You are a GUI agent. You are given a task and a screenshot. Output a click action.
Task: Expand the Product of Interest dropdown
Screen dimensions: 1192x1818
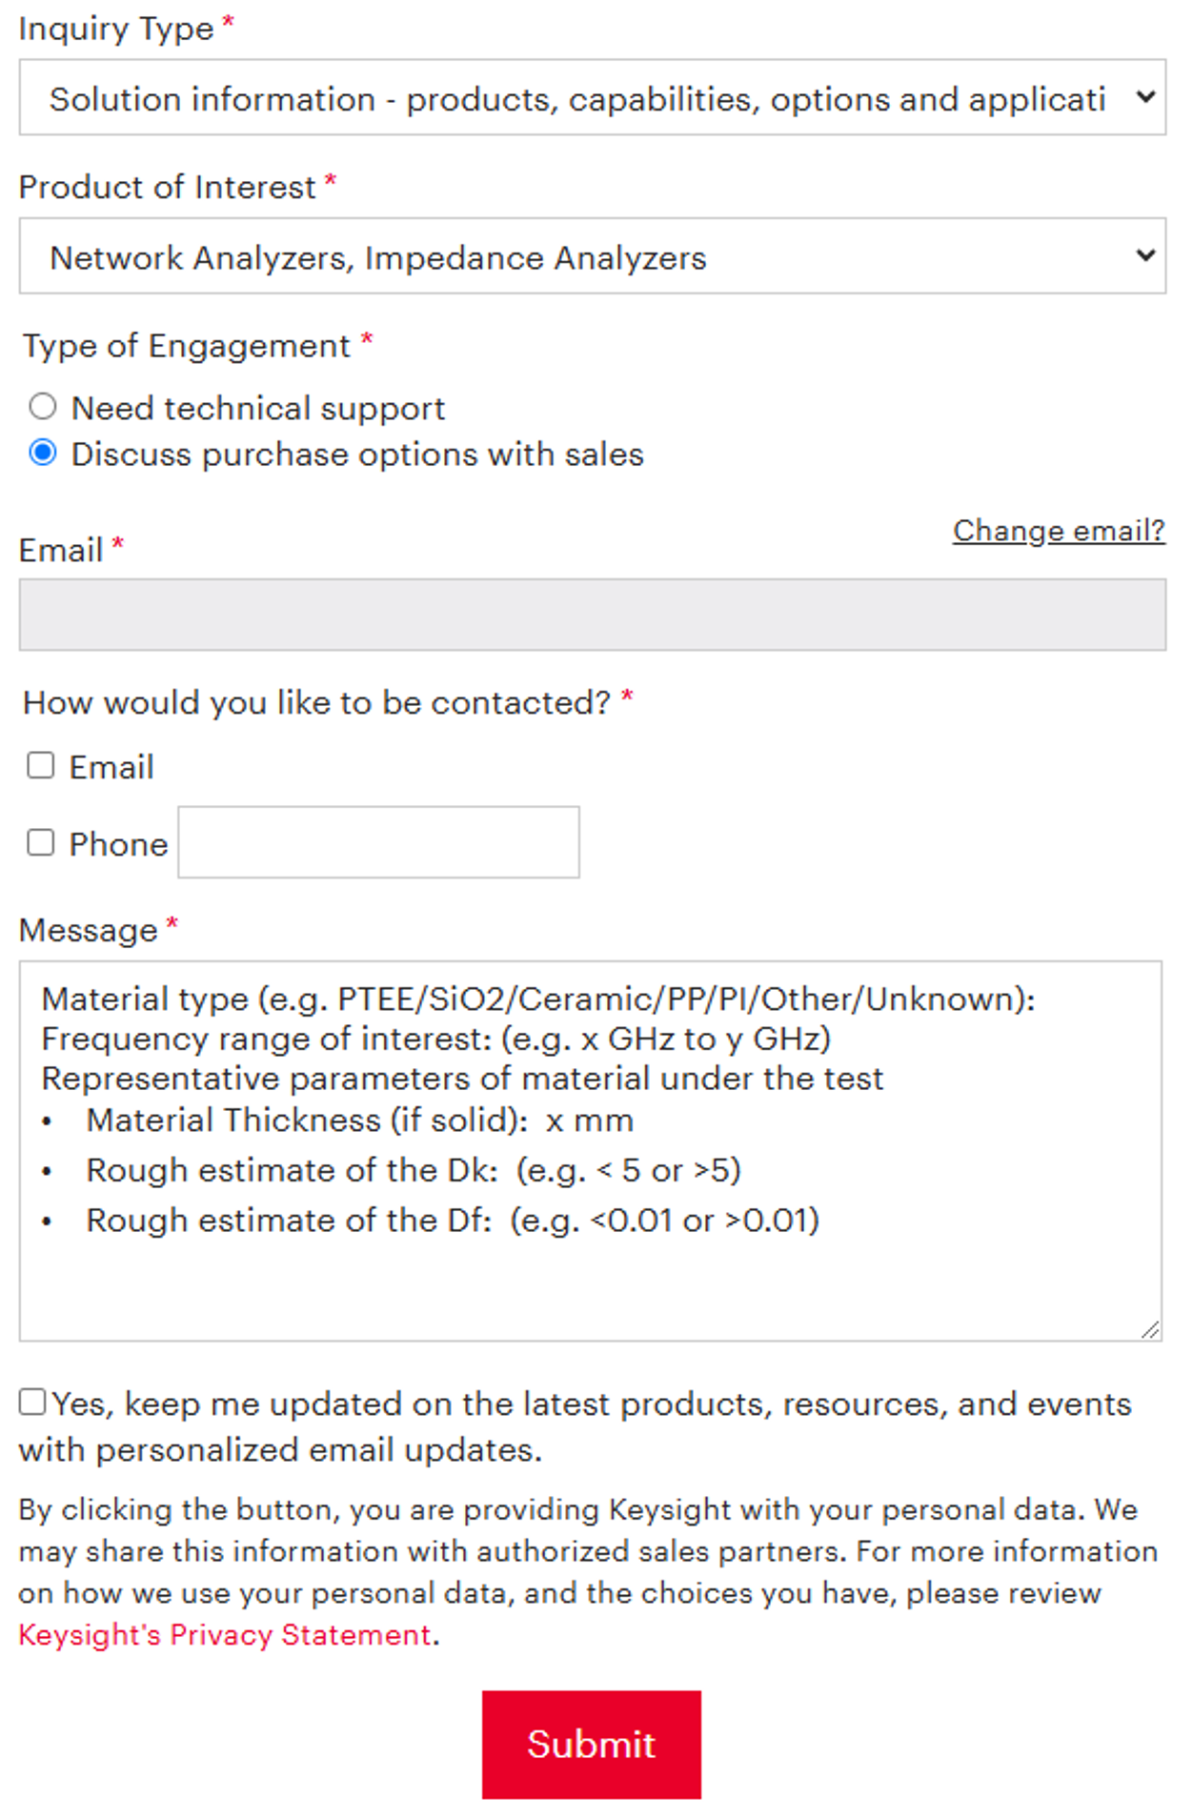pyautogui.click(x=591, y=256)
